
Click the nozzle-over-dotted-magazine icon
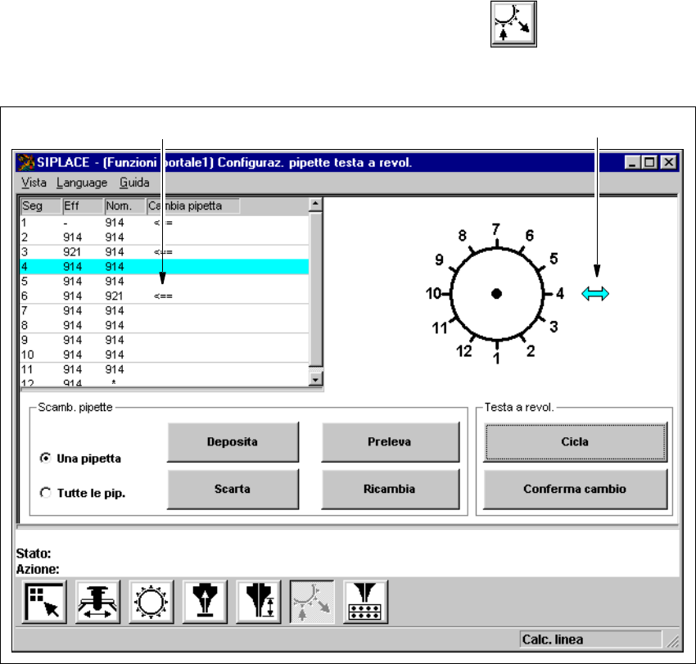[x=366, y=600]
